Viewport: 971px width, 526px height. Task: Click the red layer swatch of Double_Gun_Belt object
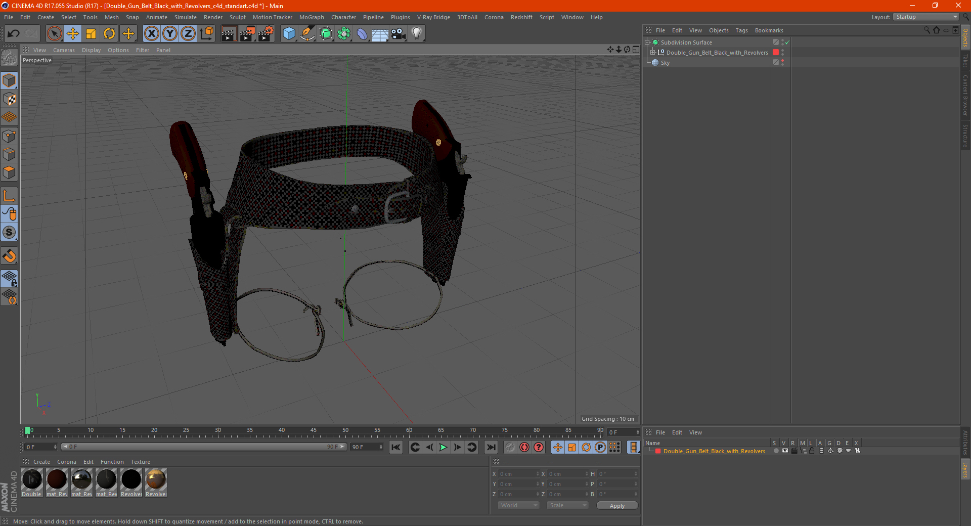[776, 53]
